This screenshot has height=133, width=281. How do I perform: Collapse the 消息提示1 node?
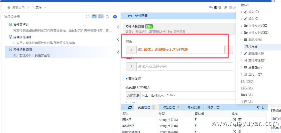(242, 39)
